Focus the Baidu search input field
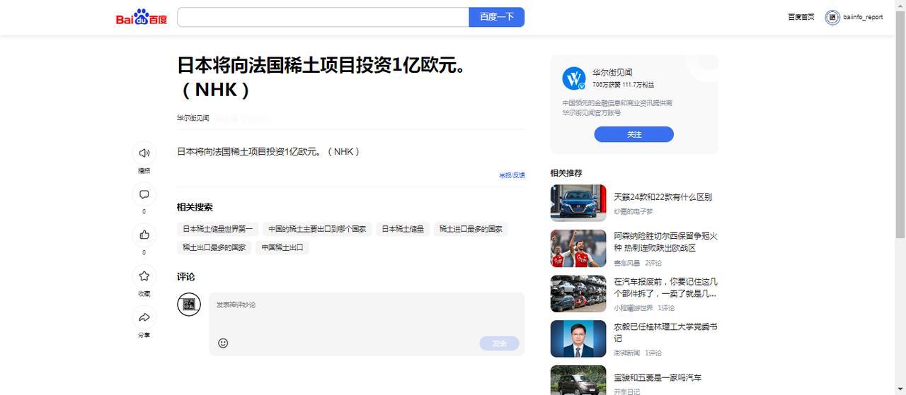This screenshot has width=906, height=395. (x=323, y=17)
